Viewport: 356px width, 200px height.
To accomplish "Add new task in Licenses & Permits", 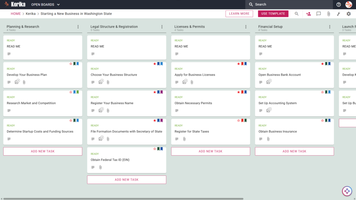I will (210, 151).
